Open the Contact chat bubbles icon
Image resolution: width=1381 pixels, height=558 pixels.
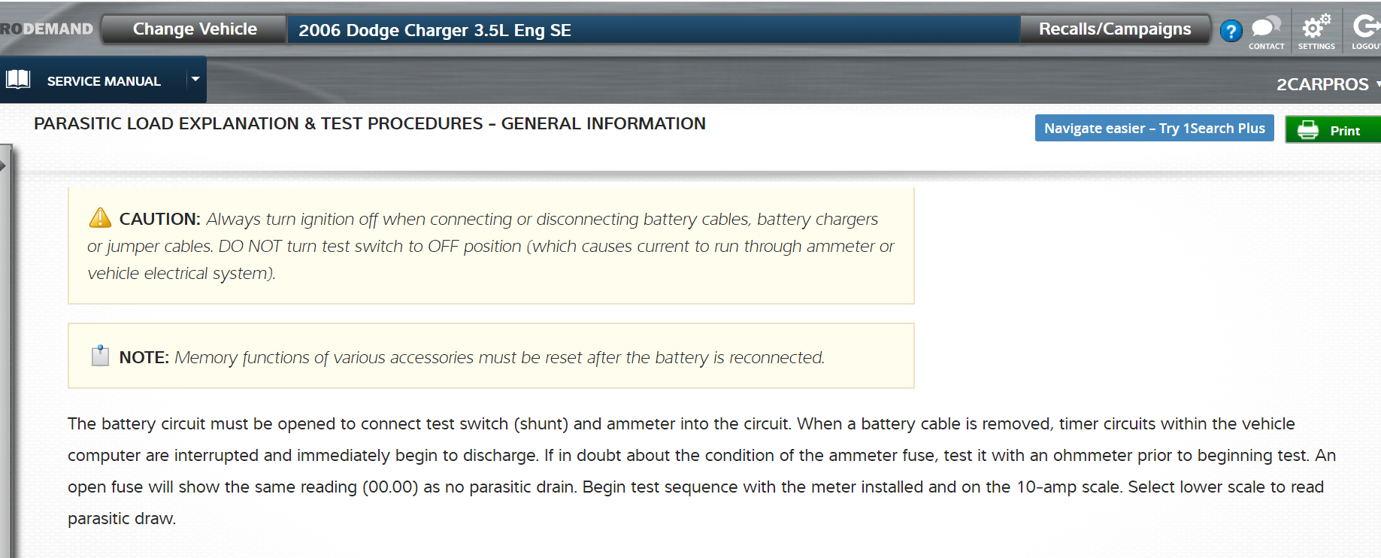[1266, 28]
